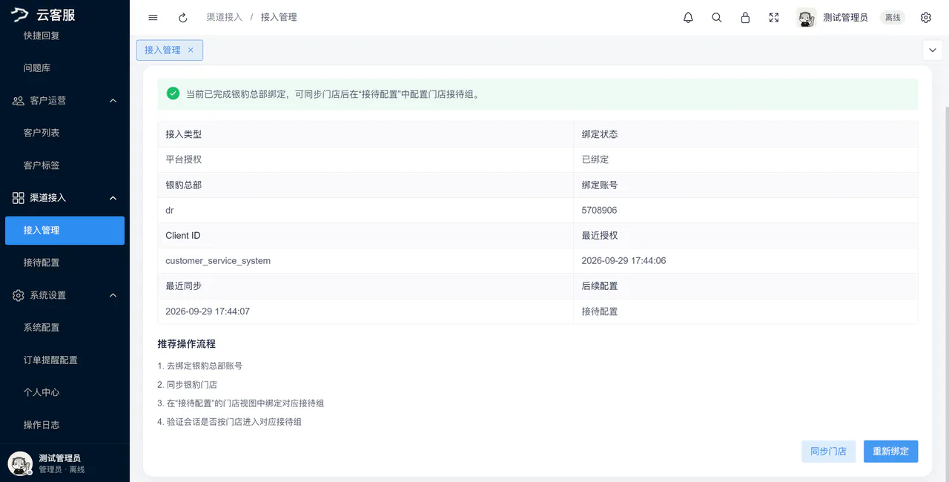Enter fullscreen mode via expand icon
This screenshot has height=482, width=949.
coord(774,17)
